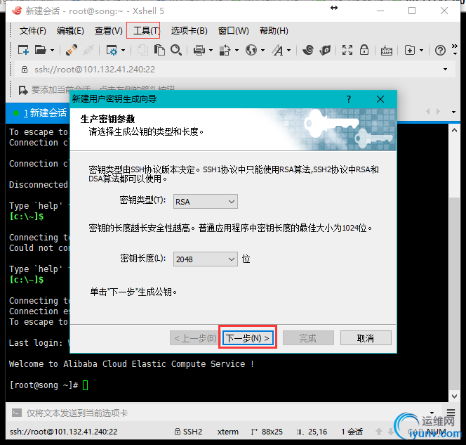Open the 密钥长度 2048 dropdown
Screen dimensions: 466x445
[x=206, y=259]
